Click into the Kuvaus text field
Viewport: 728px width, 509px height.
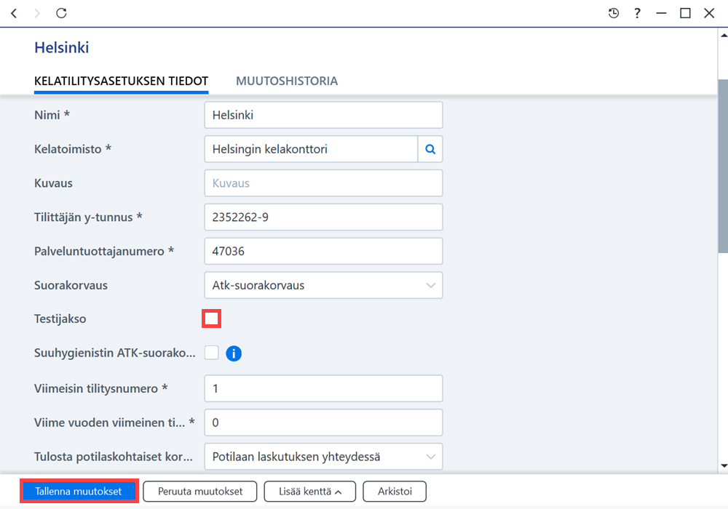[323, 183]
